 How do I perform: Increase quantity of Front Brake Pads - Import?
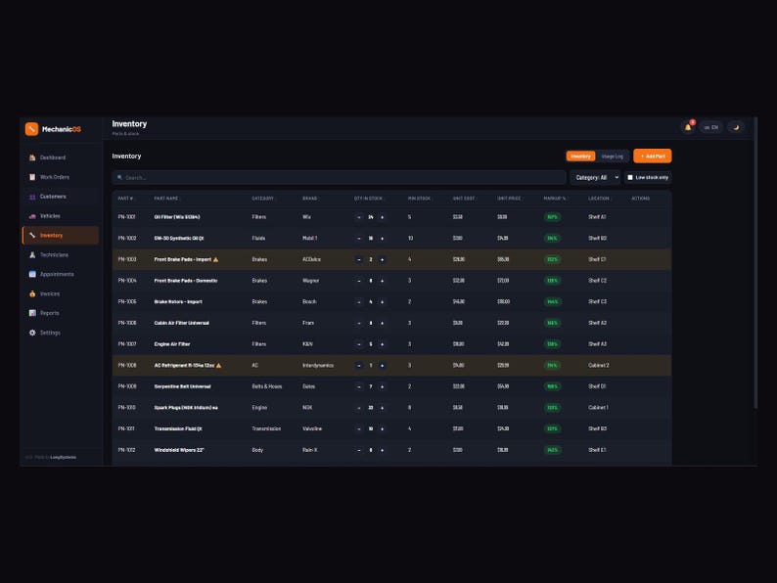click(x=382, y=259)
